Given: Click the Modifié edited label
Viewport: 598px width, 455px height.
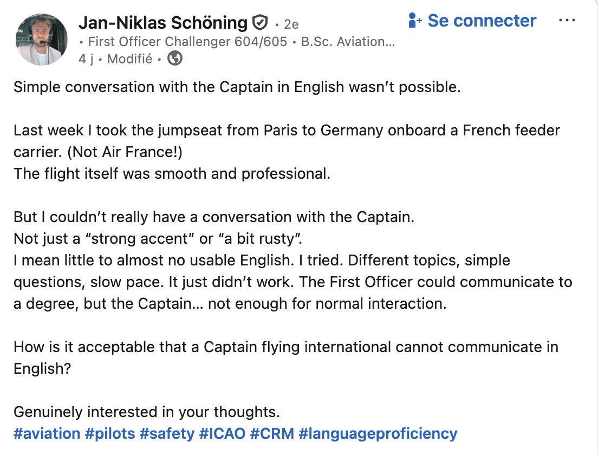Looking at the screenshot, I should coord(130,58).
